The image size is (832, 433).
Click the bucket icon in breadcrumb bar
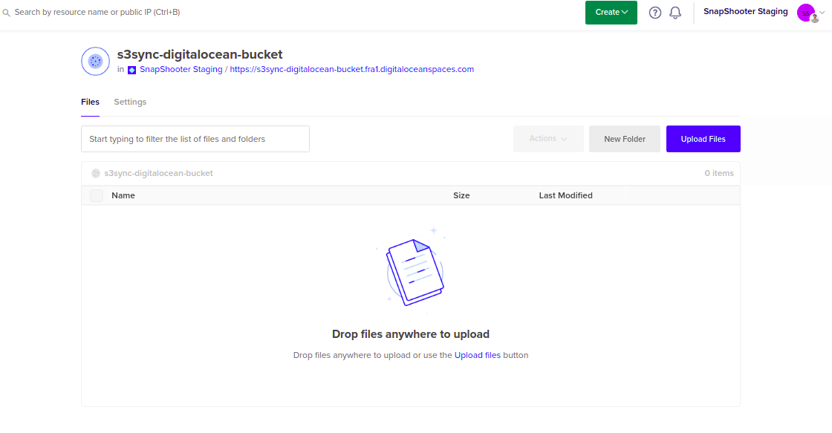(x=96, y=174)
